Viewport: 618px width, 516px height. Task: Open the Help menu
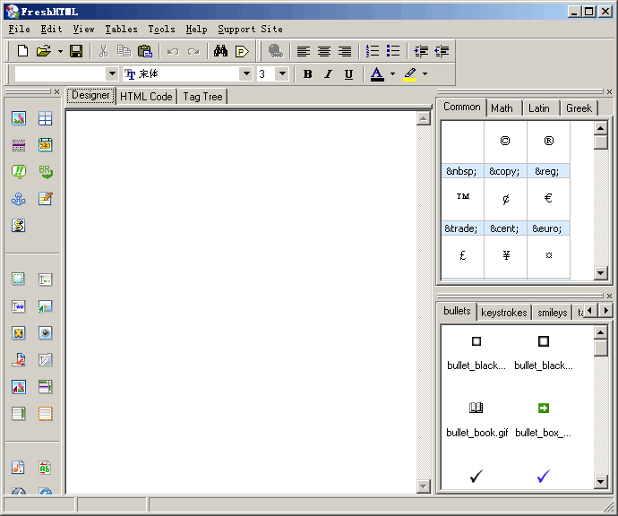[197, 30]
